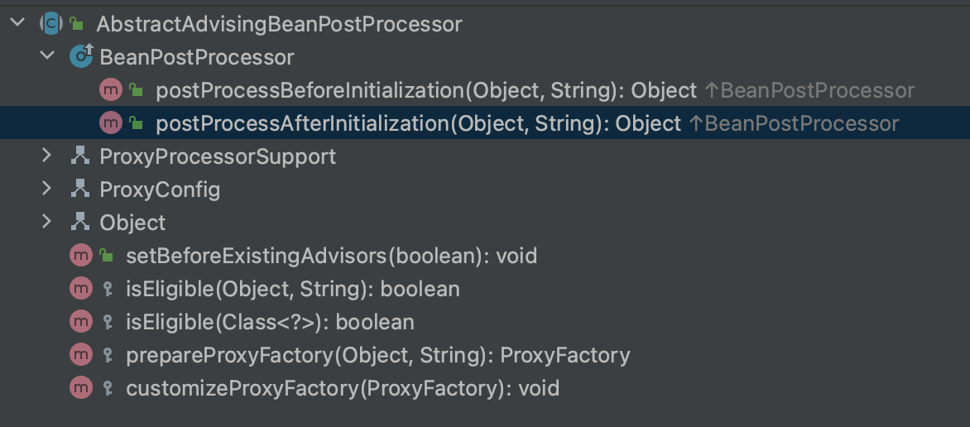The image size is (970, 427).
Task: Click the AbstractAdvisingBeanPostProcessor class icon
Action: click(52, 24)
